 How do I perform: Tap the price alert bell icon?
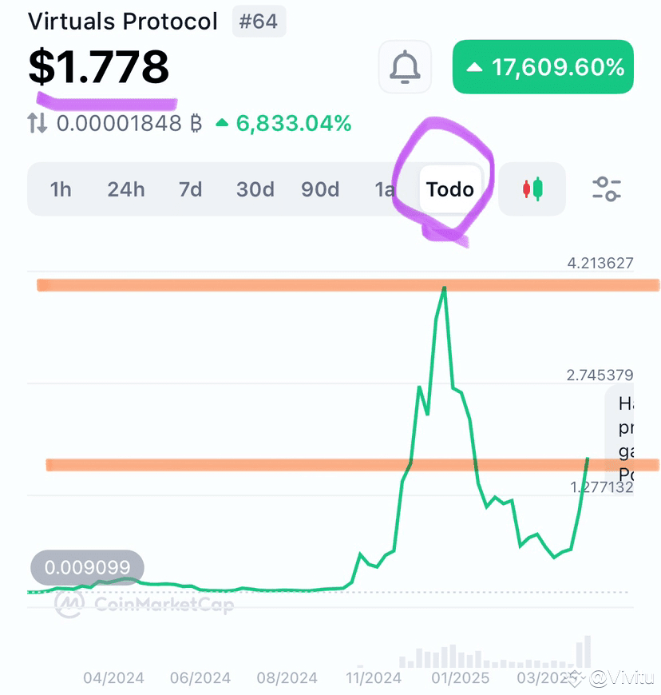[405, 67]
